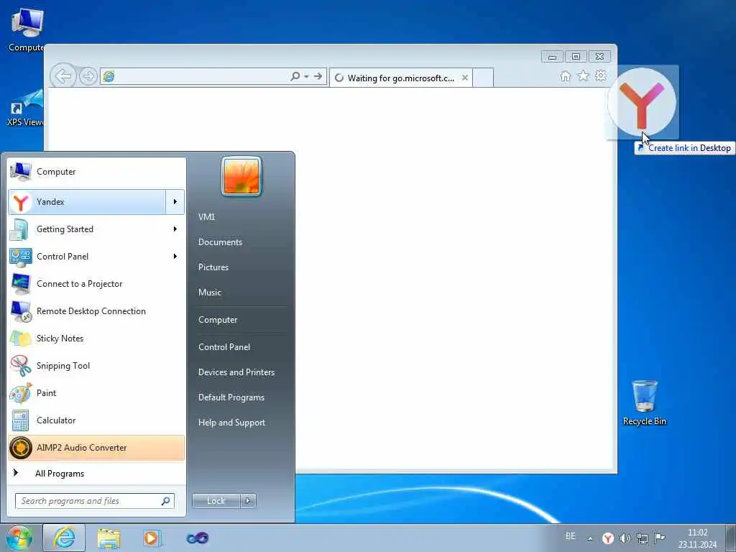Select the Computer desktop icon
Screen dimensions: 736x552
[26, 30]
